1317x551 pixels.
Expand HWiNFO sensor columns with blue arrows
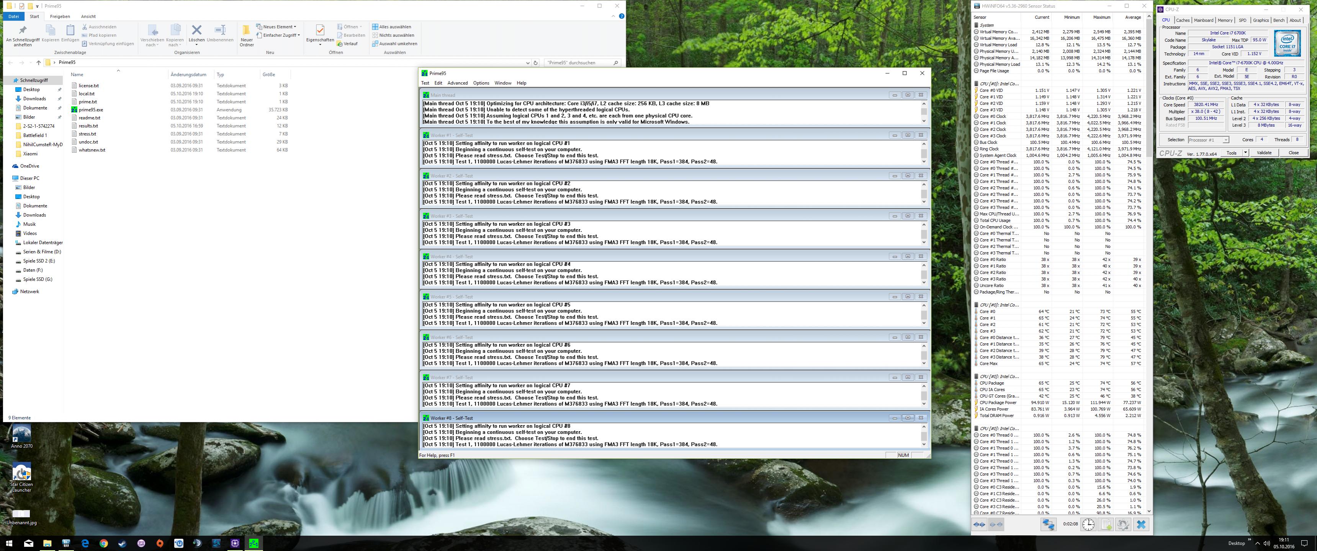pos(979,525)
